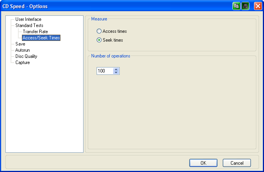Select the Access times radio button

point(99,31)
